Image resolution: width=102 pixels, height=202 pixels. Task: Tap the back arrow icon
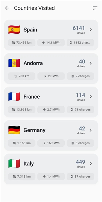click(7, 8)
